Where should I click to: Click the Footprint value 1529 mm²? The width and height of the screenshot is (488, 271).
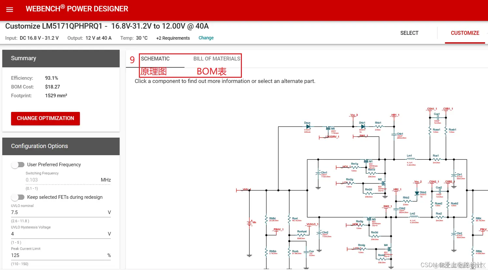click(56, 96)
